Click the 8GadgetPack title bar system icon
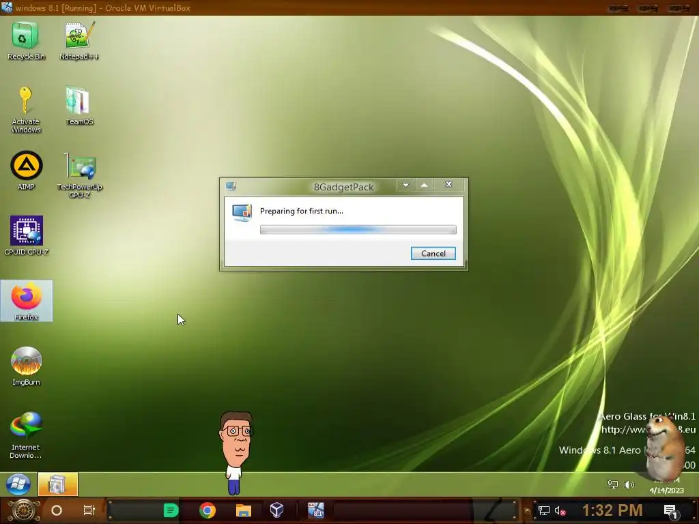 [x=231, y=186]
